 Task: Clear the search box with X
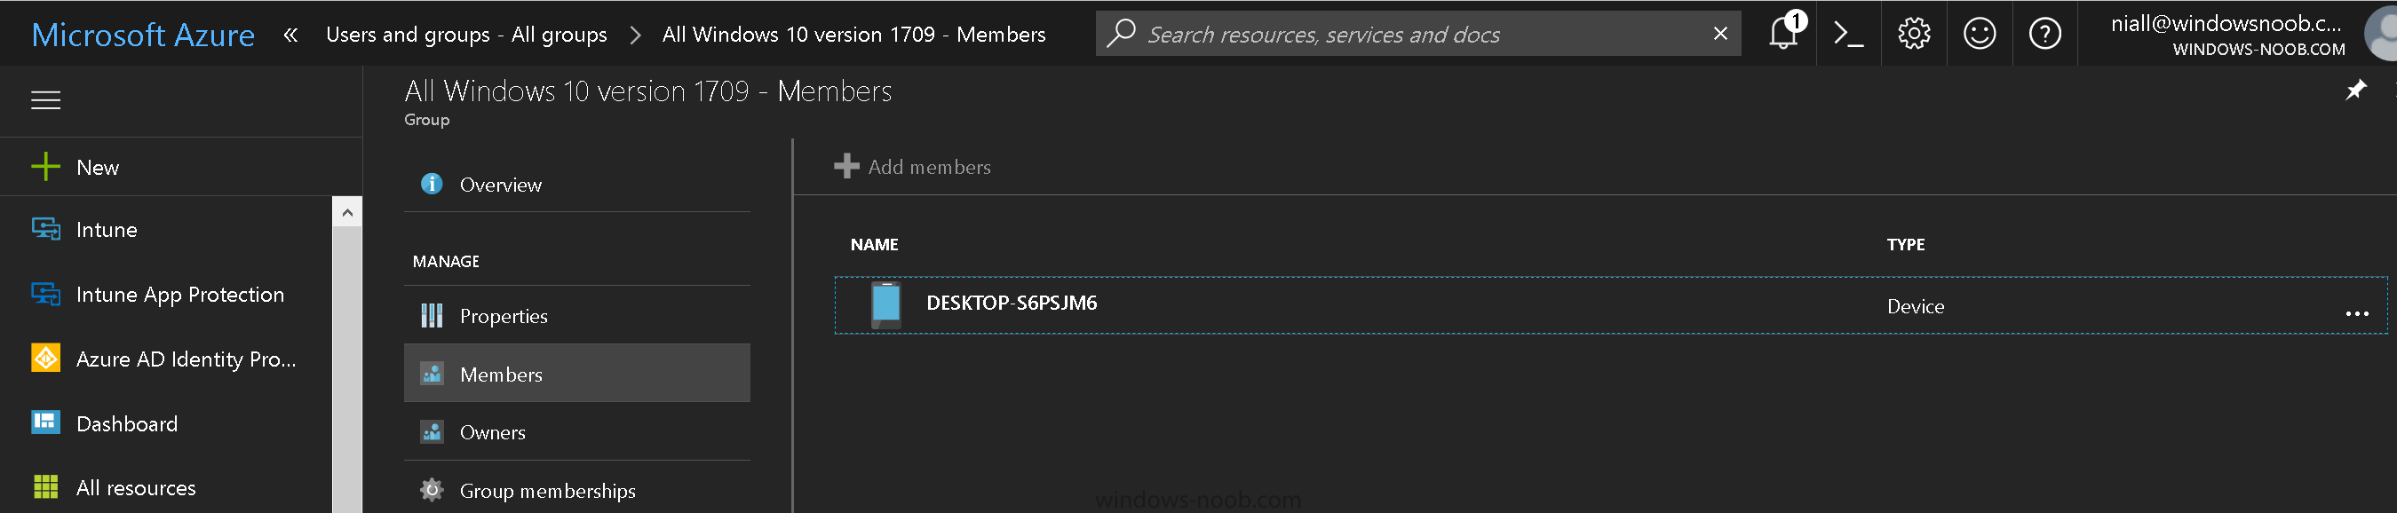tap(1720, 34)
